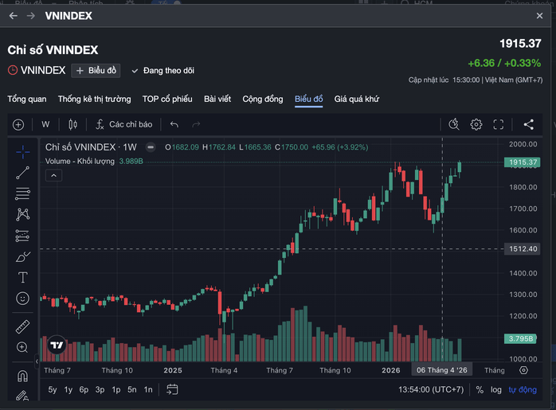Toggle the magnet snap mode

[x=22, y=376]
